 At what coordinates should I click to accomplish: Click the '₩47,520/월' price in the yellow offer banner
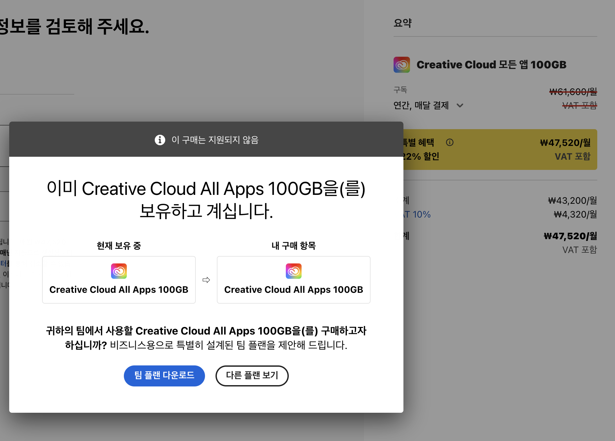click(x=565, y=143)
